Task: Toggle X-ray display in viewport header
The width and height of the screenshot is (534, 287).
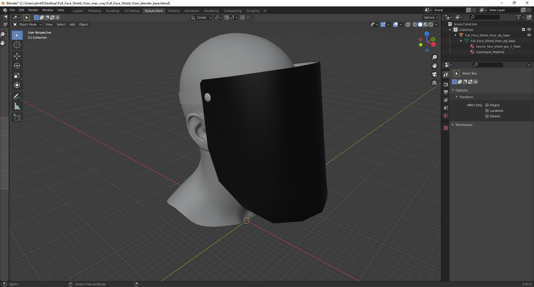Action: (x=408, y=24)
